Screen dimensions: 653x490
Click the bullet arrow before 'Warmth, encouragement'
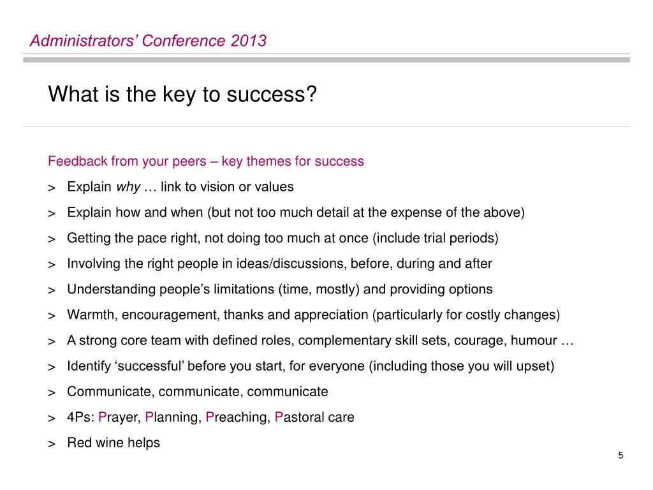(52, 316)
